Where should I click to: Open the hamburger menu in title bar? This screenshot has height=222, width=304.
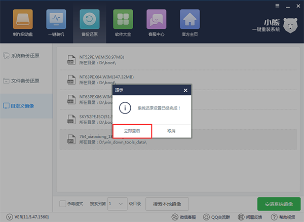coord(278,6)
